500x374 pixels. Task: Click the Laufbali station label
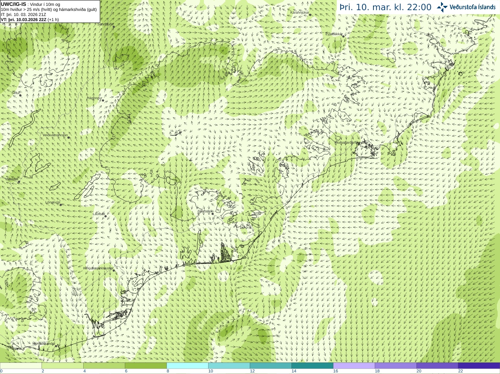pyautogui.click(x=98, y=214)
